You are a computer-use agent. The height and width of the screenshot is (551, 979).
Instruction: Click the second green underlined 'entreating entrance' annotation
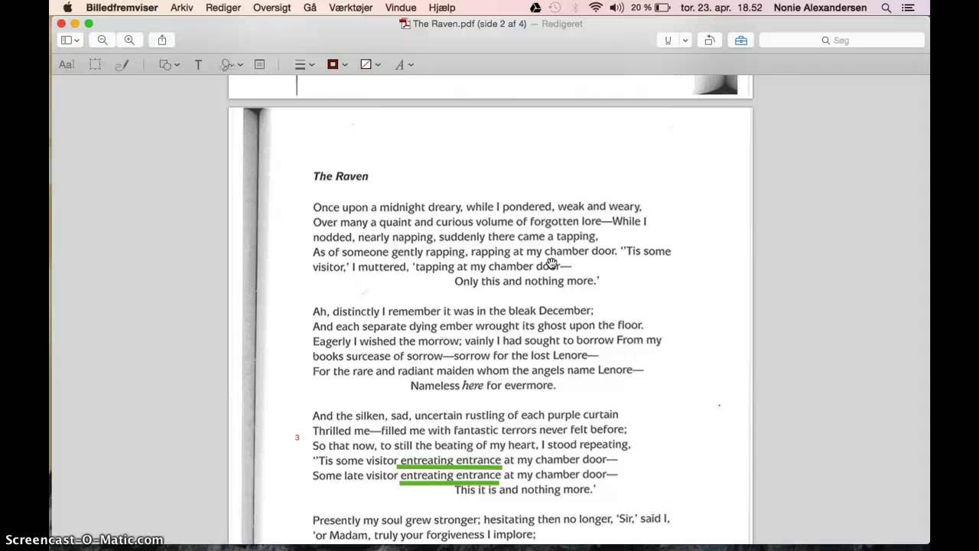[450, 475]
